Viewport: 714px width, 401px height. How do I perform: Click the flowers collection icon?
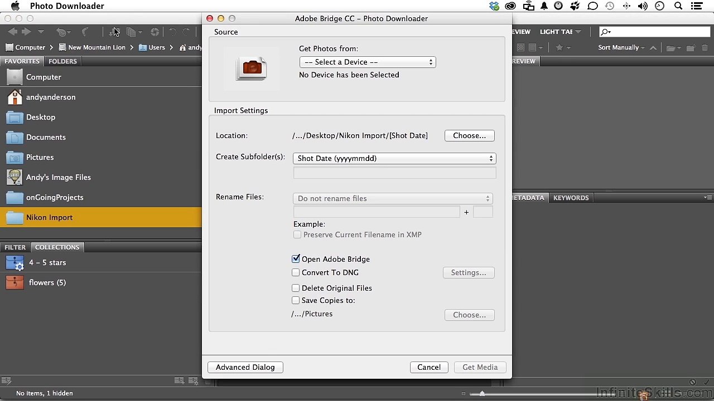[15, 282]
